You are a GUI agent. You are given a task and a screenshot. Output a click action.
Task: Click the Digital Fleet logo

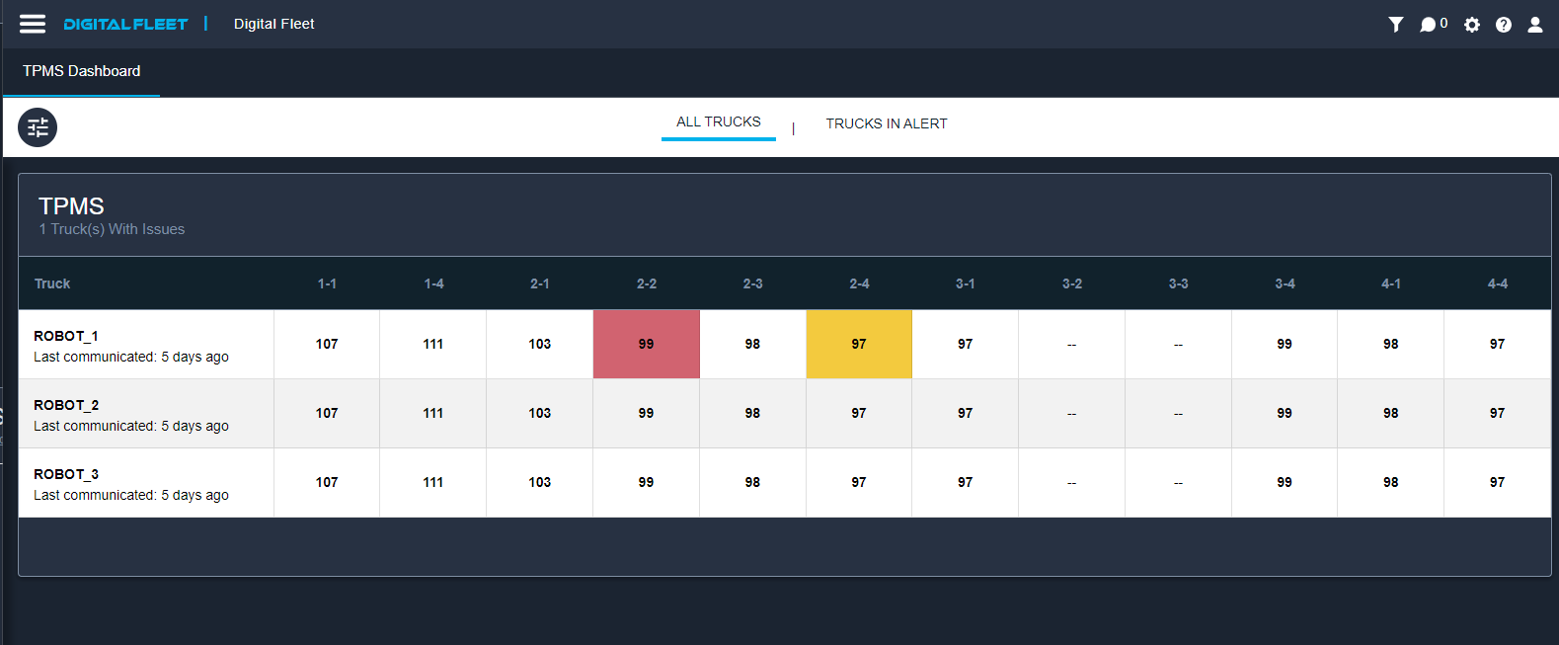coord(125,24)
